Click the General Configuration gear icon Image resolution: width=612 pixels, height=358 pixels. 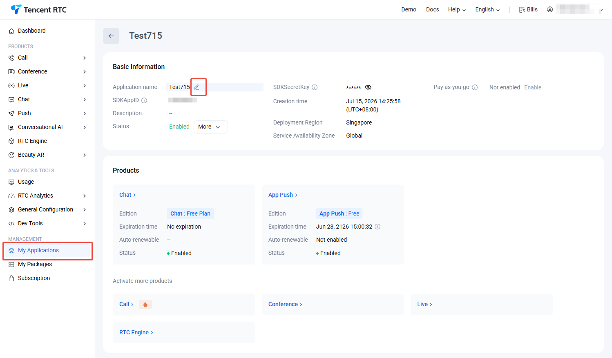[11, 210]
